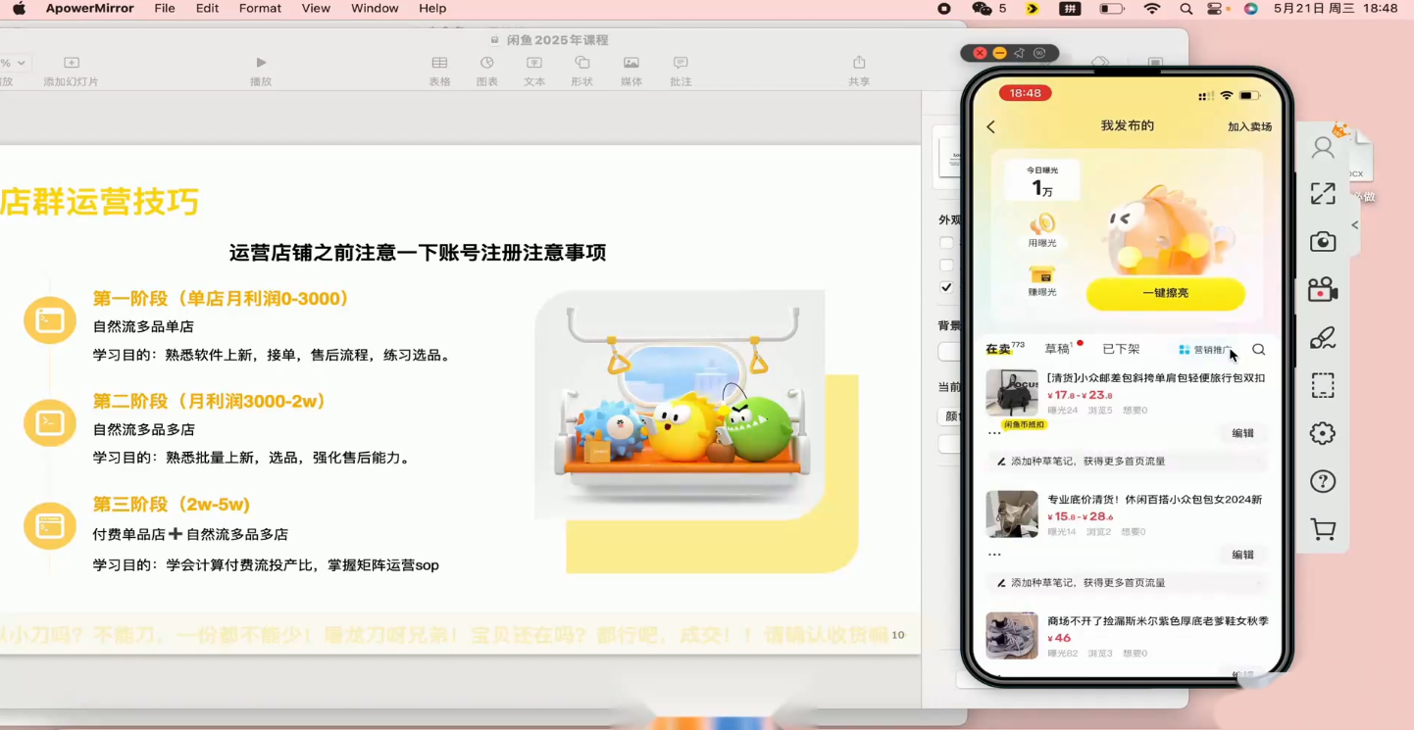This screenshot has width=1414, height=730.
Task: Start screen recording with the video camera icon
Action: [1323, 290]
